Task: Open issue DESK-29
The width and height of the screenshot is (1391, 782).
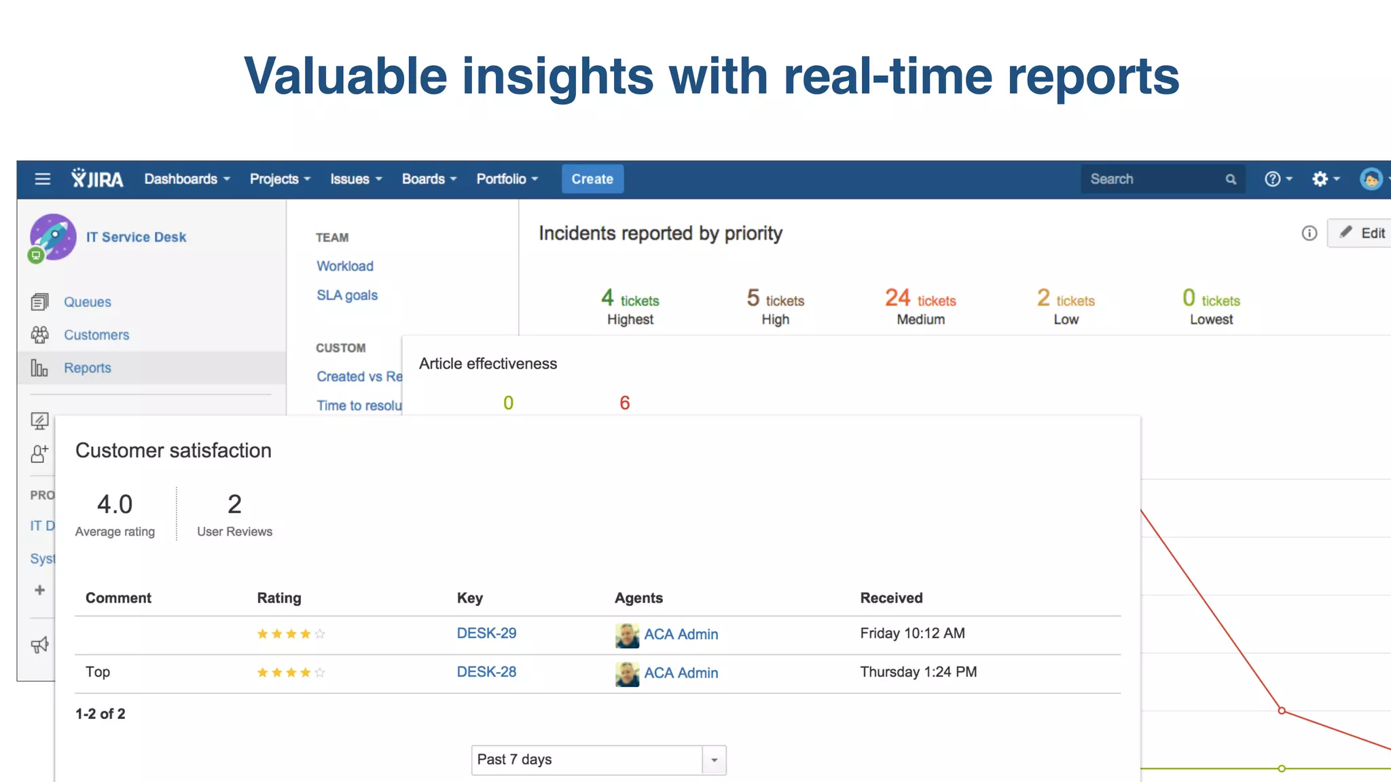Action: [486, 633]
